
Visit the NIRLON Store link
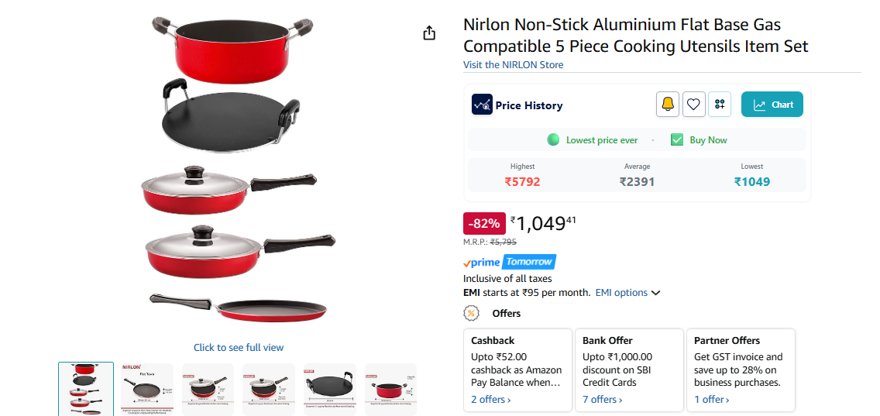click(x=514, y=65)
